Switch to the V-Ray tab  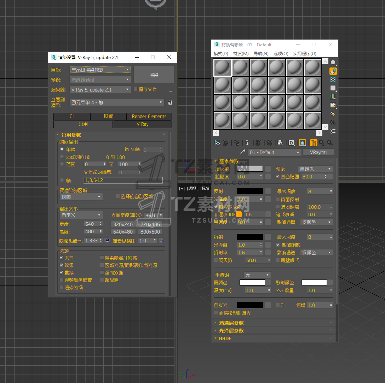point(142,124)
